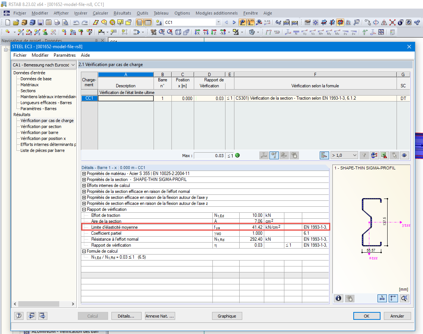
Task: Click the reset view icon under section graphic
Action: (x=405, y=298)
